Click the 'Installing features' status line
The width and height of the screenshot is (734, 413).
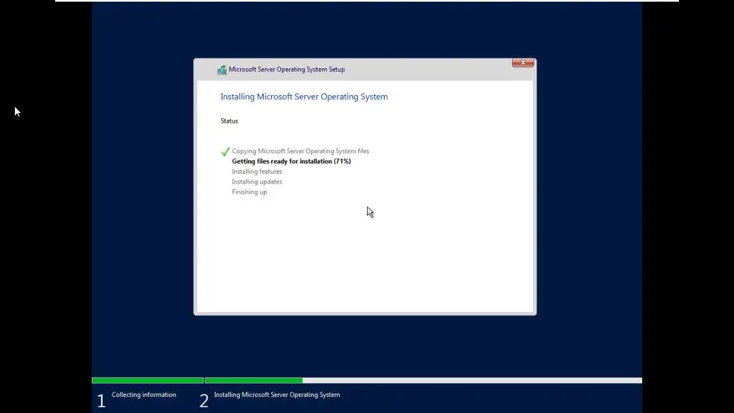[x=257, y=172]
